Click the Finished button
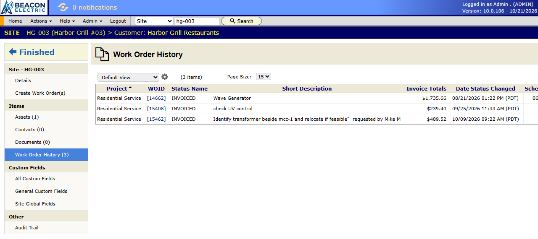Screen dimensions: 538x239 pyautogui.click(x=46, y=52)
